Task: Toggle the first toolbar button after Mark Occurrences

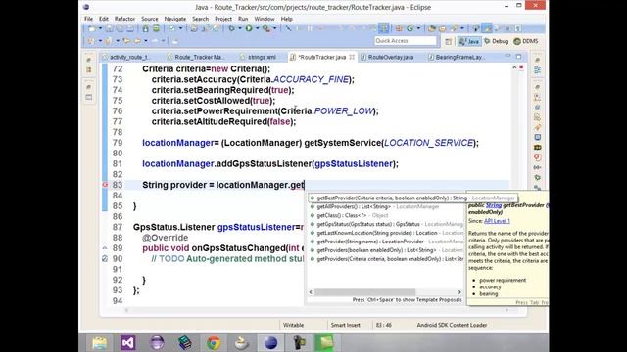Action: [496, 28]
